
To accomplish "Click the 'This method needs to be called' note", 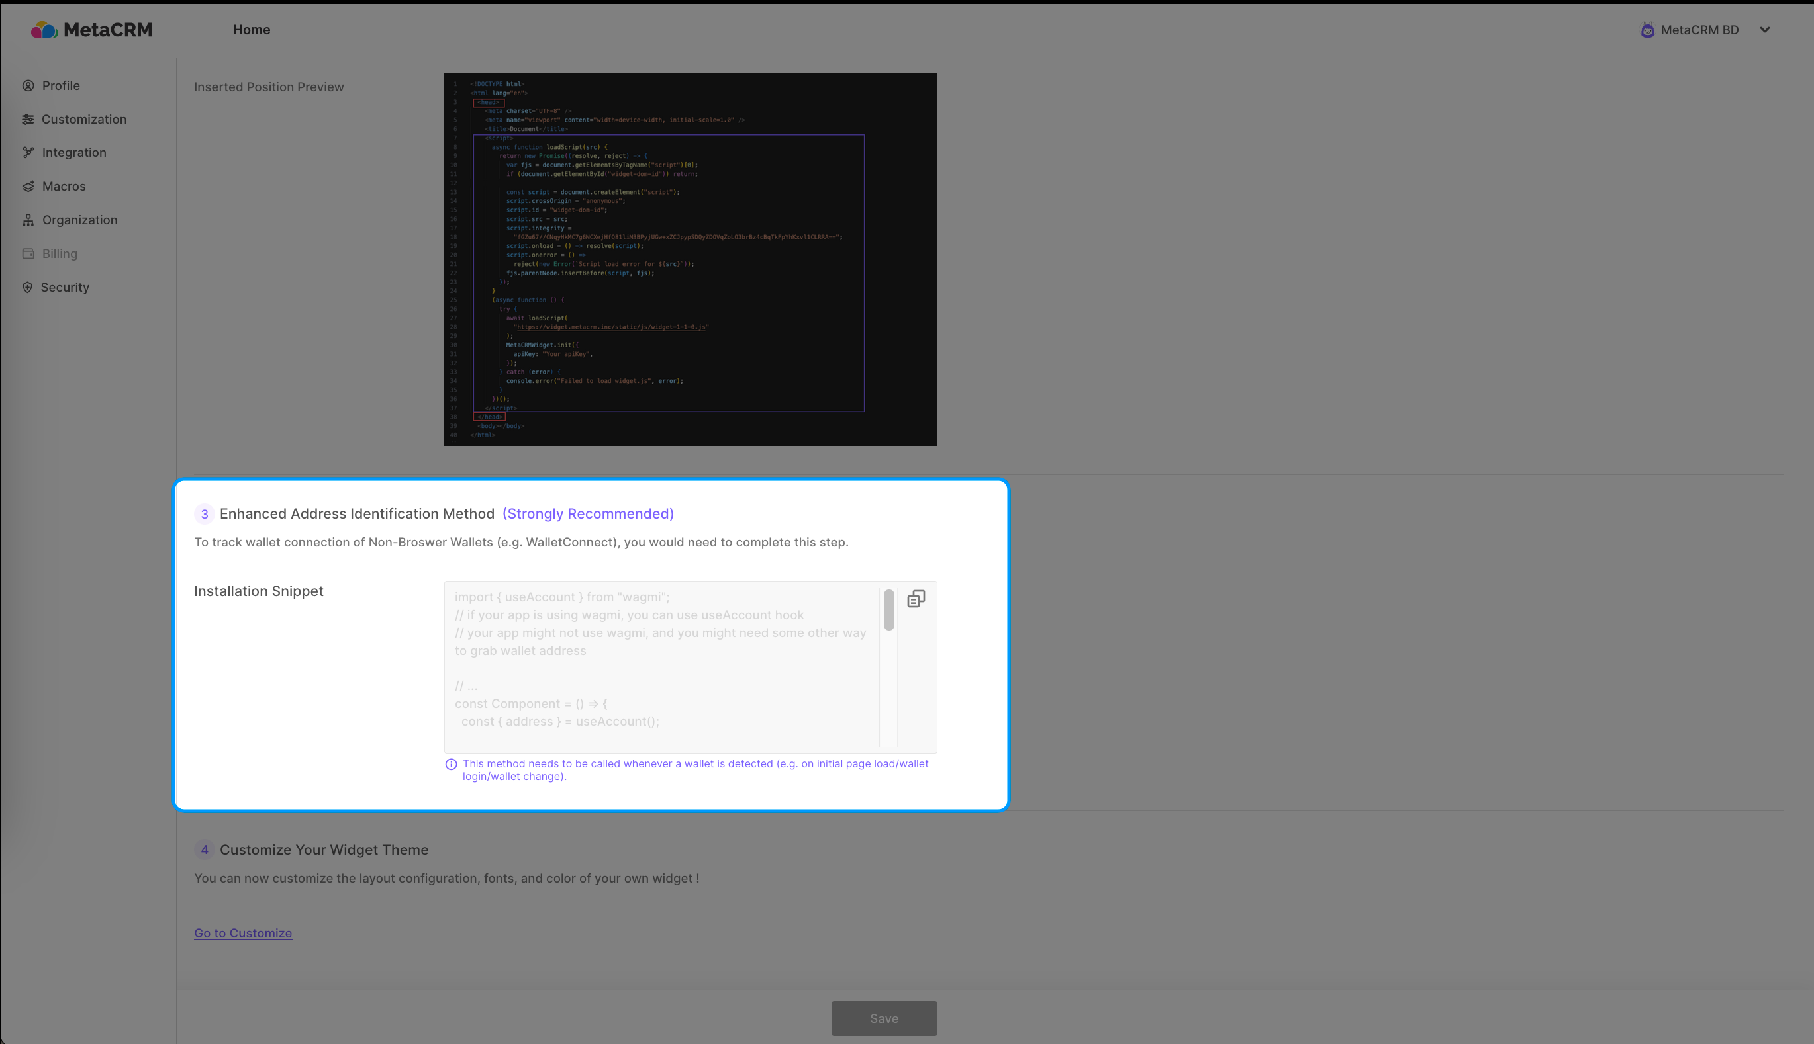I will 695,770.
